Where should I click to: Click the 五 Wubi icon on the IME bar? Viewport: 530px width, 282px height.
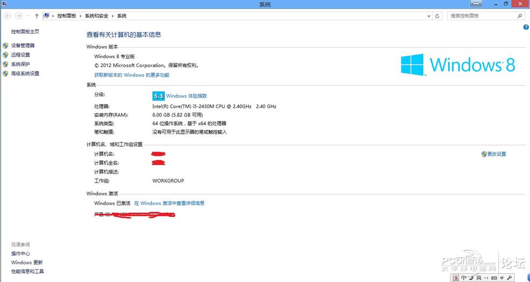tap(456, 278)
